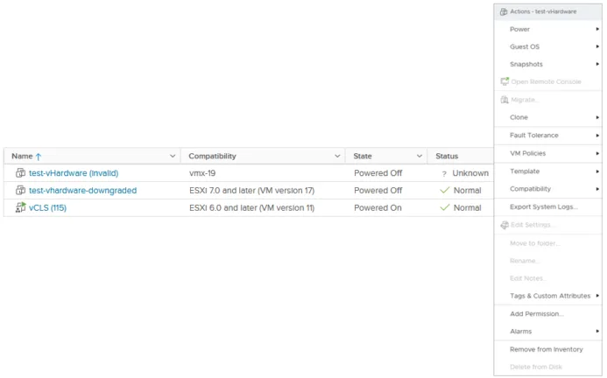Expand the Snapshots submenu arrow
This screenshot has width=607, height=378.
[597, 64]
